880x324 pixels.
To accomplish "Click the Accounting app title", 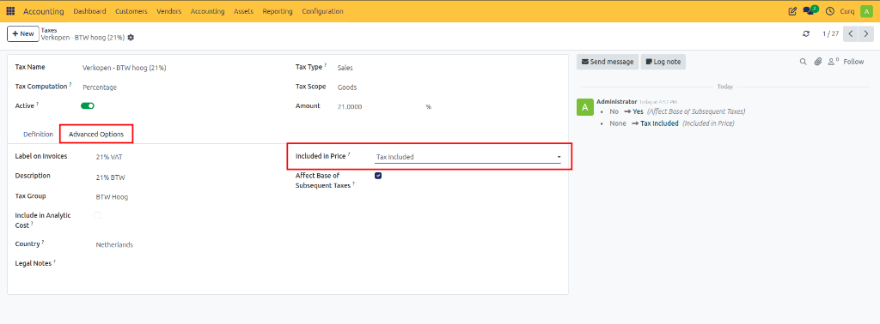I will (x=43, y=11).
